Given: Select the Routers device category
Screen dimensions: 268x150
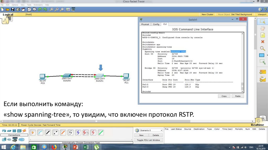Looking at the screenshot, I should coord(4,131).
